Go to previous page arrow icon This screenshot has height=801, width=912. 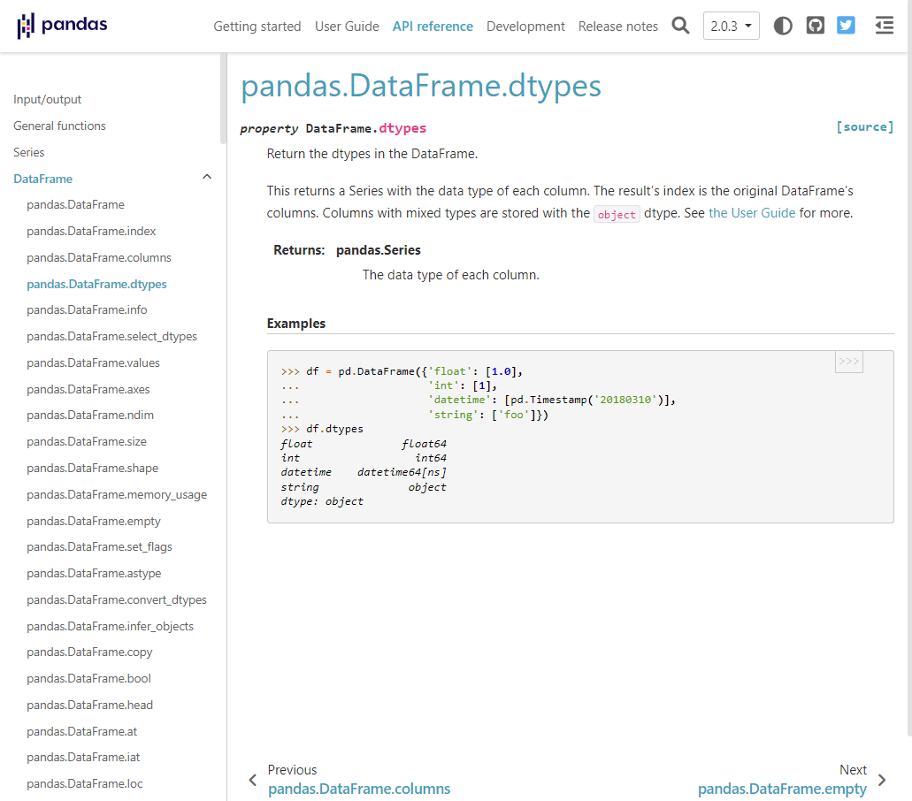pos(253,780)
